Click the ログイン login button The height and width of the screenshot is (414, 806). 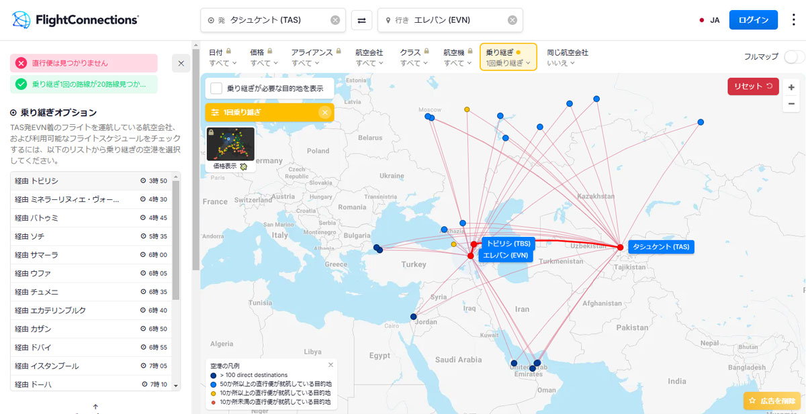coord(754,20)
